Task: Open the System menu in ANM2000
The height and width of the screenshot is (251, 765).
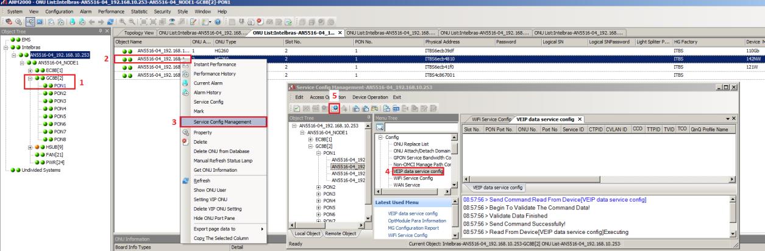Action: coord(15,12)
